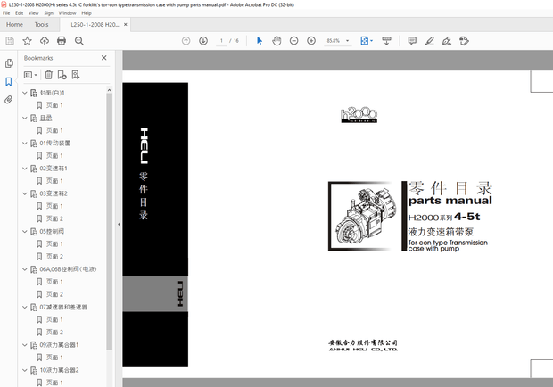Select the L250-1-2008 H20... document tab
This screenshot has height=387, width=553.
(95, 25)
